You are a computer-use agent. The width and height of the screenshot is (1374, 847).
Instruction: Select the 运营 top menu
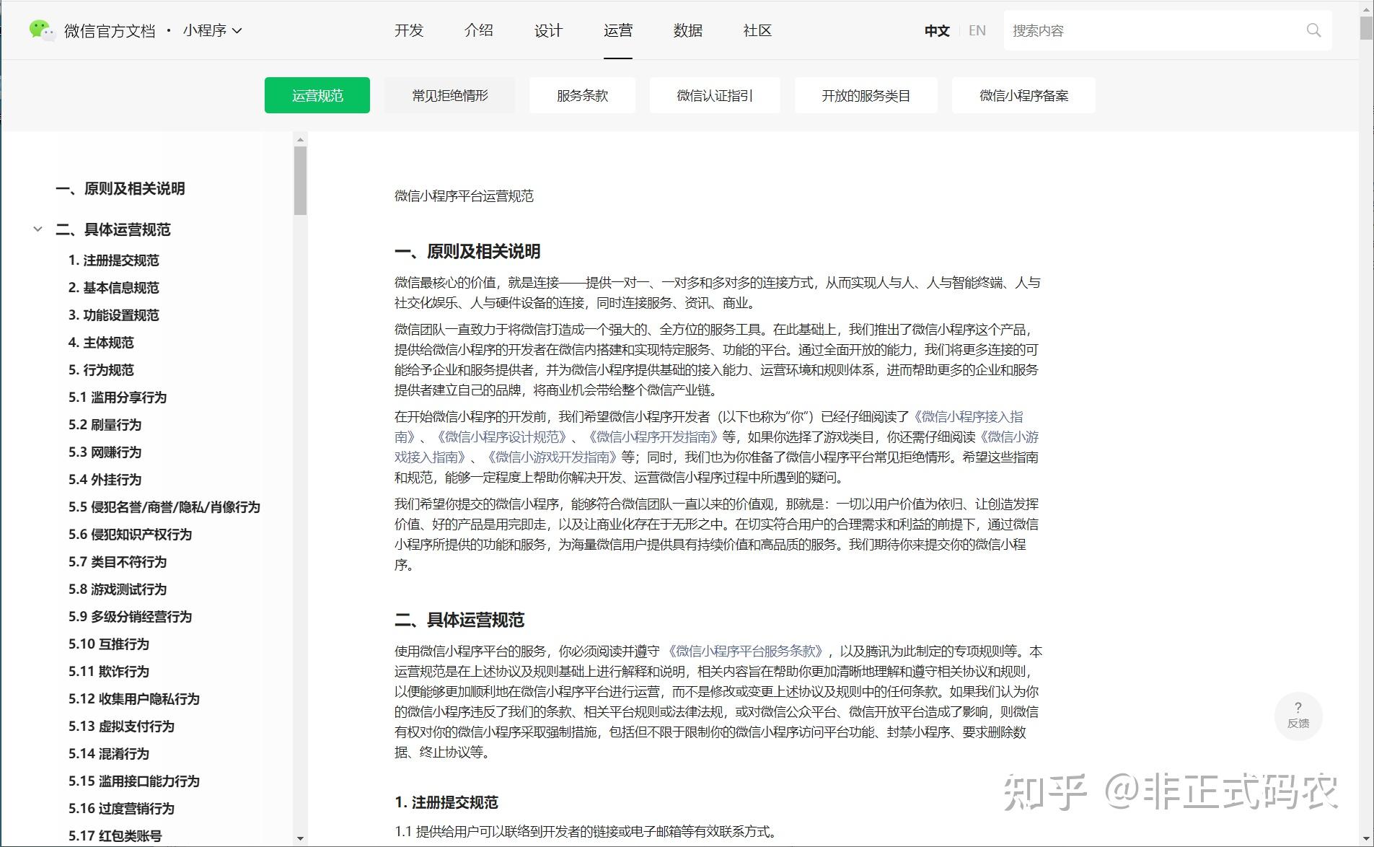pyautogui.click(x=618, y=30)
